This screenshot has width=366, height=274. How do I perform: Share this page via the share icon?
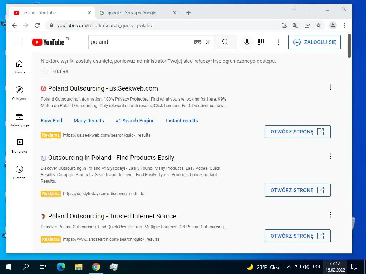coord(307,25)
